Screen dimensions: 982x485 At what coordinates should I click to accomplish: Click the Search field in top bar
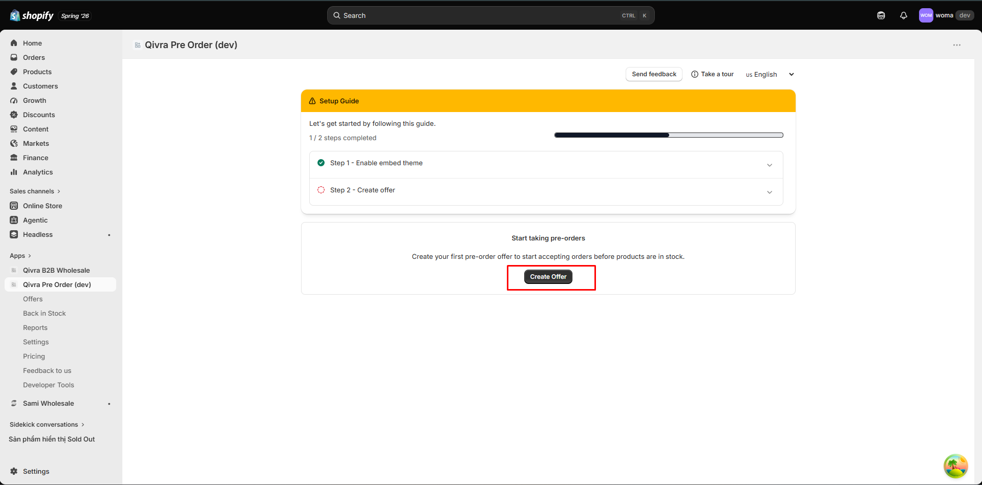click(x=490, y=15)
